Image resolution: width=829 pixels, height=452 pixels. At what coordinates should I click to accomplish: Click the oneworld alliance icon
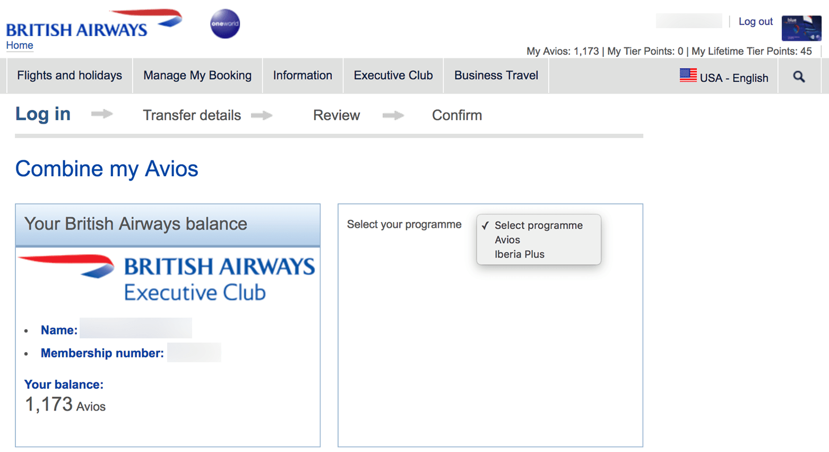point(224,24)
